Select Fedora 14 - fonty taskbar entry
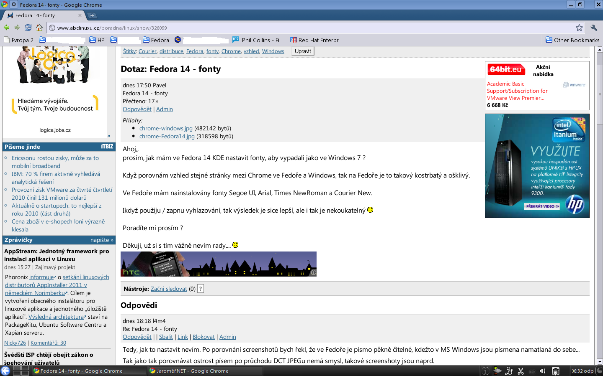 pyautogui.click(x=90, y=371)
